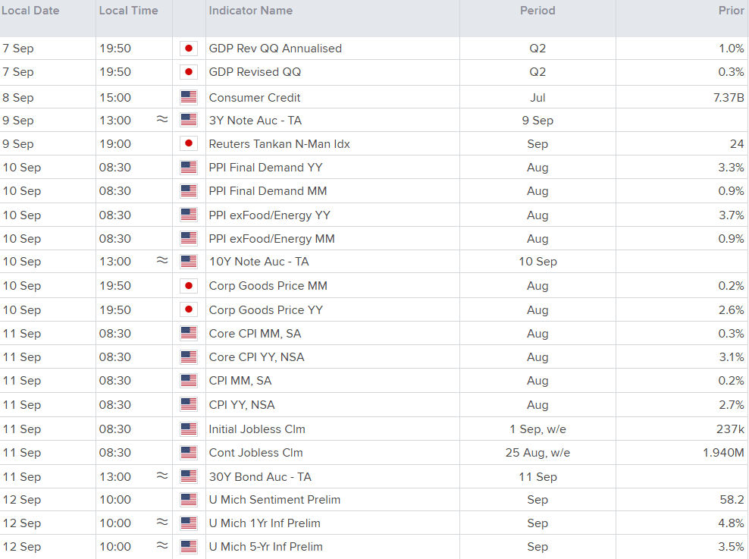
Task: Select PPI Final Demand MM indicator
Action: (268, 191)
